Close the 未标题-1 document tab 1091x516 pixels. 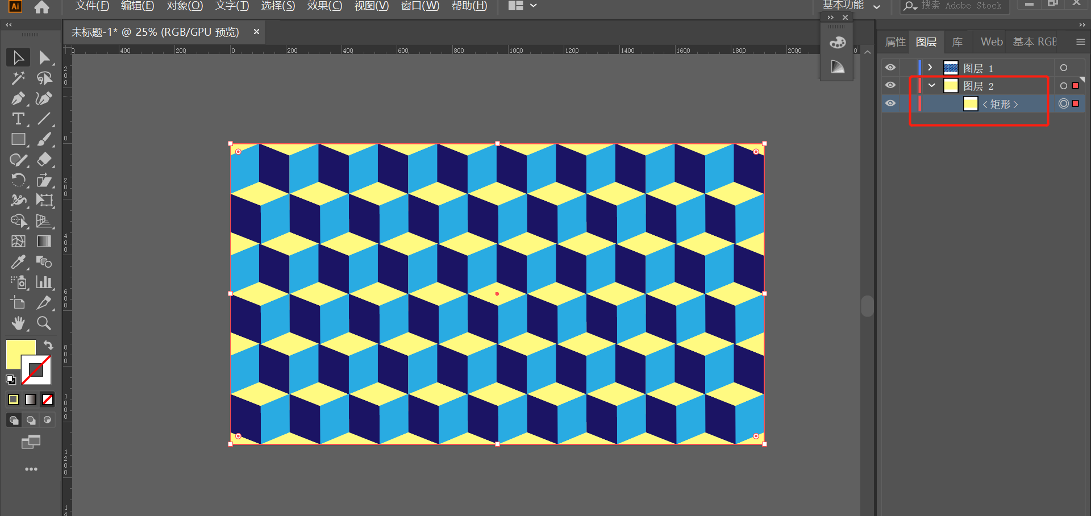[256, 32]
